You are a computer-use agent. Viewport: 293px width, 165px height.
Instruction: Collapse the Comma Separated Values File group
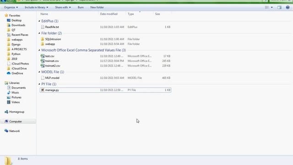(x=39, y=50)
